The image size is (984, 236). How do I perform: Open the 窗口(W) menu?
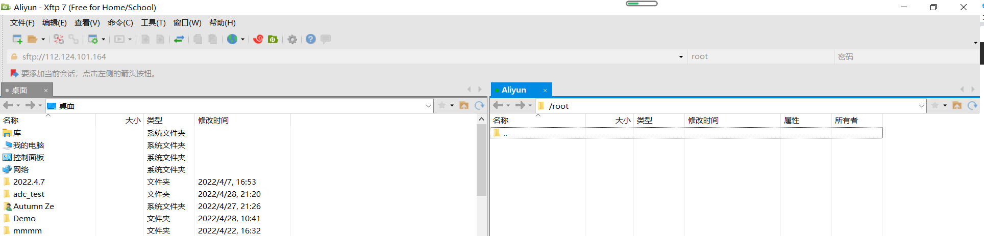click(187, 23)
